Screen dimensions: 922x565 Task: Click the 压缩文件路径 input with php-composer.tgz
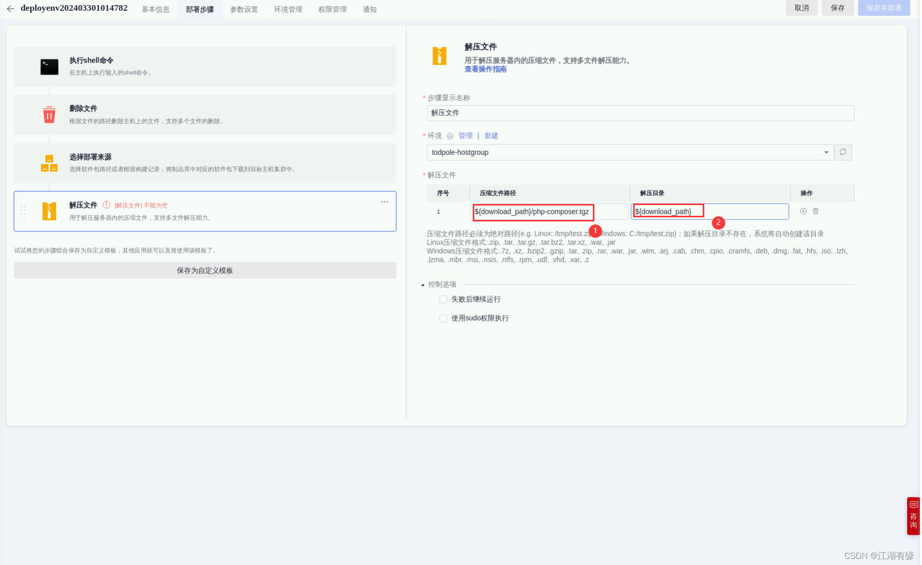click(x=549, y=212)
